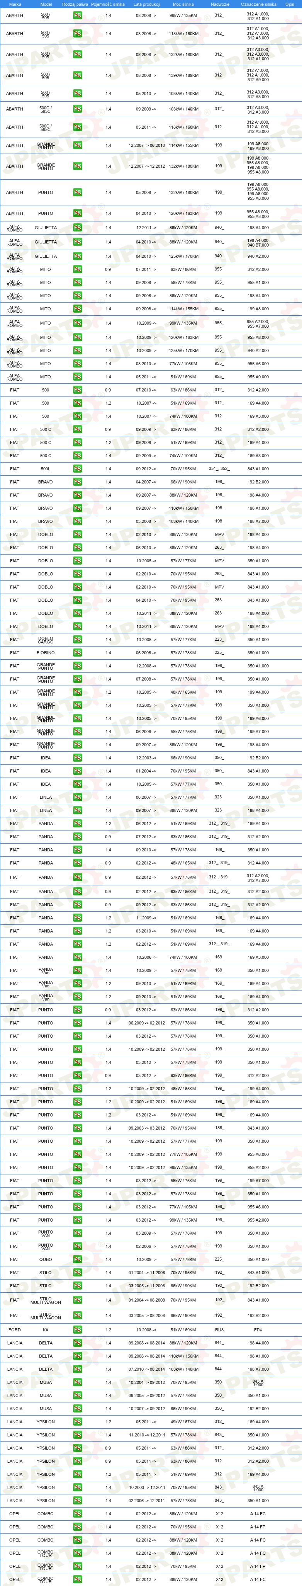Click the Opis column header
The height and width of the screenshot is (1586, 302).
(x=290, y=4)
